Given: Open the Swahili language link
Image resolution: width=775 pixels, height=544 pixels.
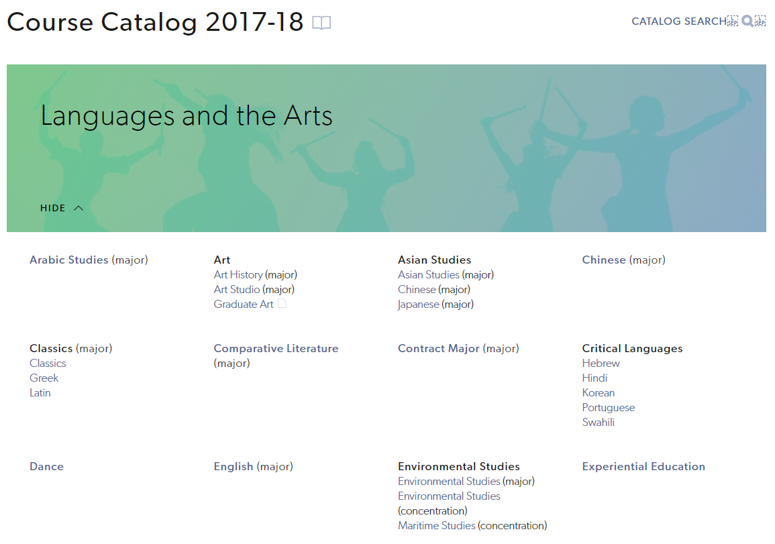Looking at the screenshot, I should (598, 423).
